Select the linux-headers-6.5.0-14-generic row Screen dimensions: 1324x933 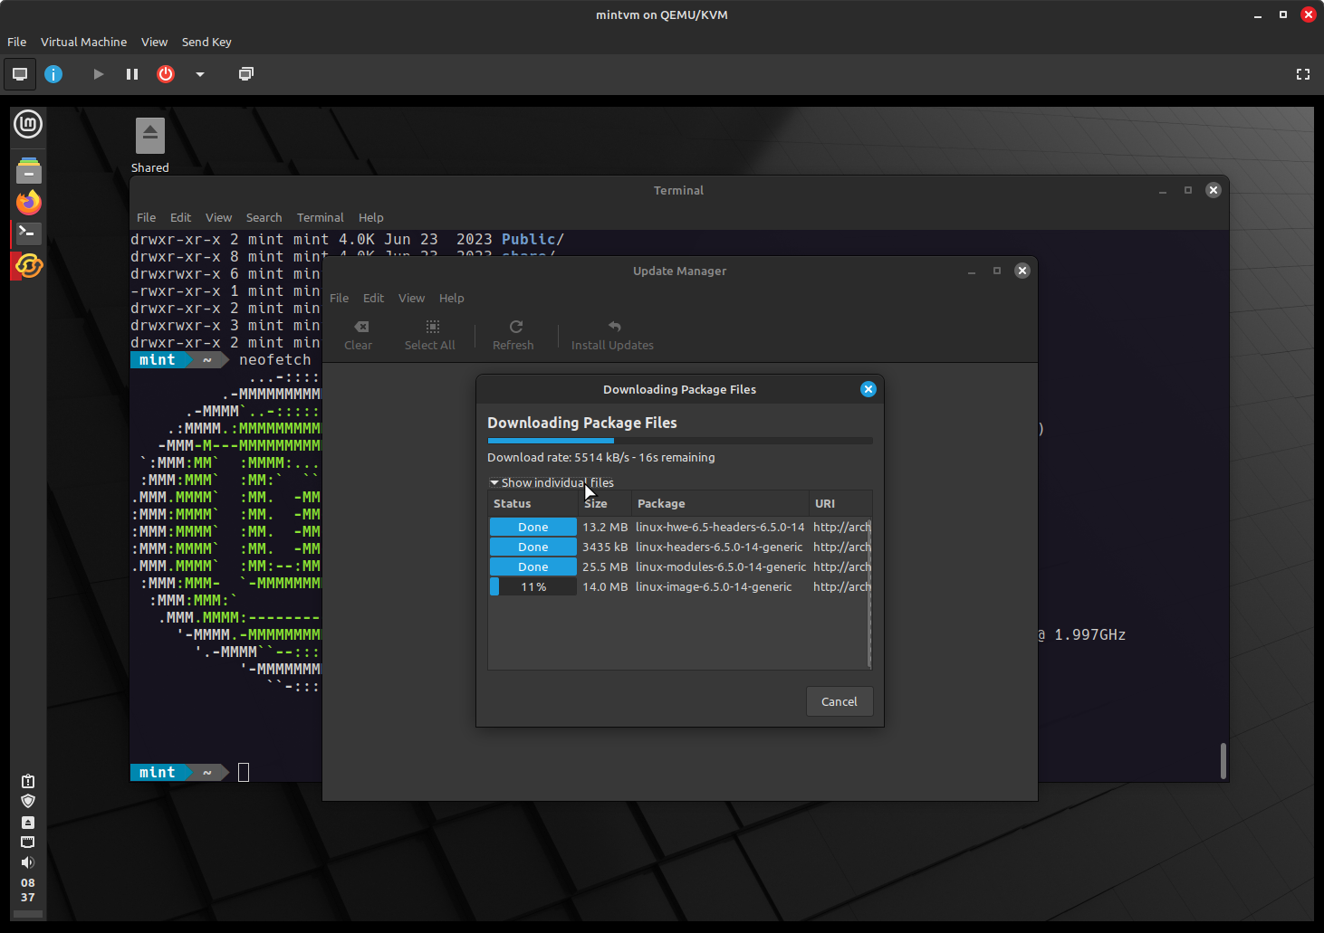pos(679,547)
